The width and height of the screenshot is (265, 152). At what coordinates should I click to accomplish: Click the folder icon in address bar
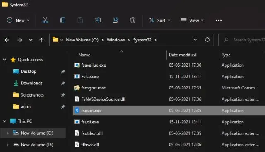point(55,40)
